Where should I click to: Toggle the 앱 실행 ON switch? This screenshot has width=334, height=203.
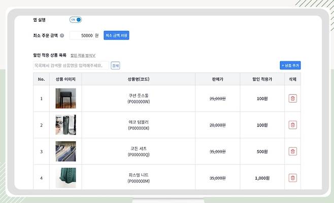76,20
